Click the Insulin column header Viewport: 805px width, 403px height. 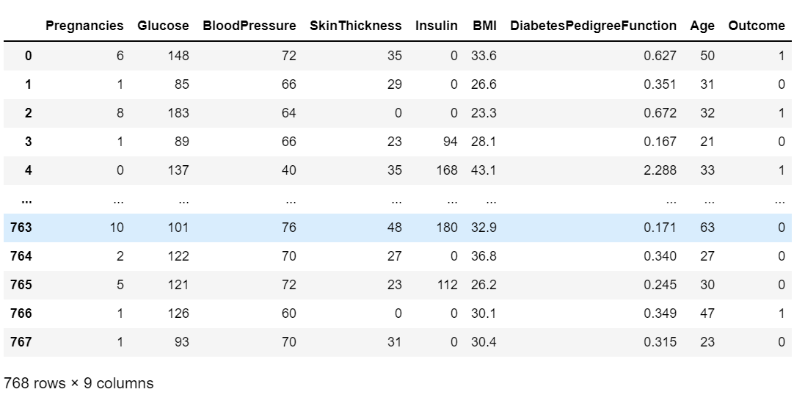click(437, 26)
